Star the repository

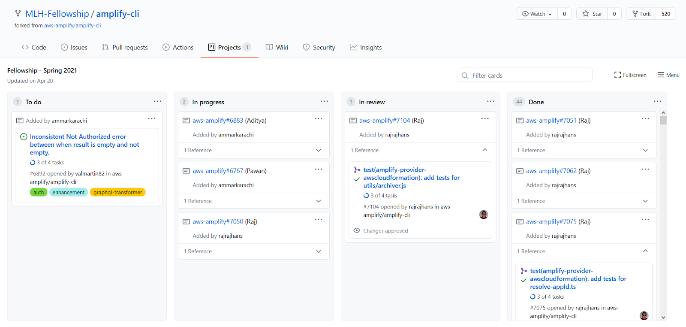(x=592, y=14)
